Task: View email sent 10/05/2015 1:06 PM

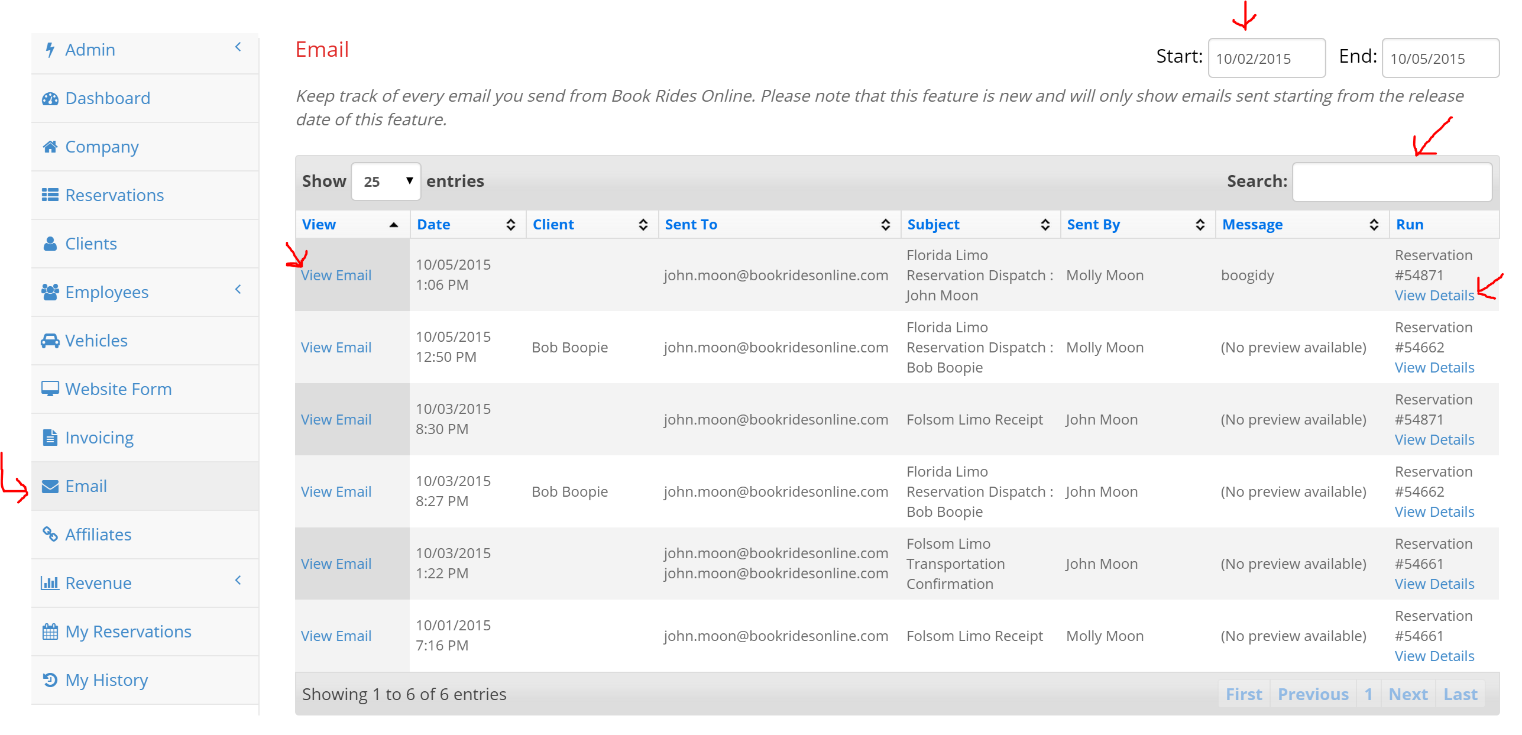Action: tap(336, 276)
